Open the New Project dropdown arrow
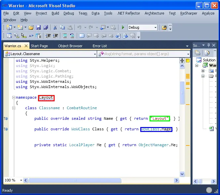 coord(15,27)
